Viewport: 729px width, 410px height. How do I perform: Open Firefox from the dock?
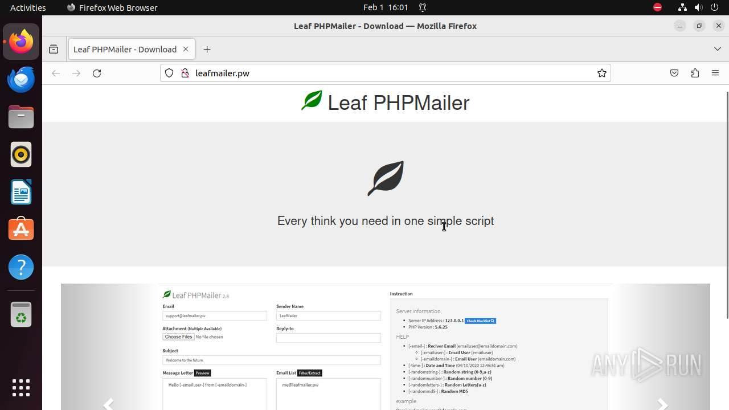(21, 42)
